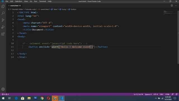Split the editor to the right
Image resolution: width=179 pixels, height=101 pixels.
coord(172,6)
